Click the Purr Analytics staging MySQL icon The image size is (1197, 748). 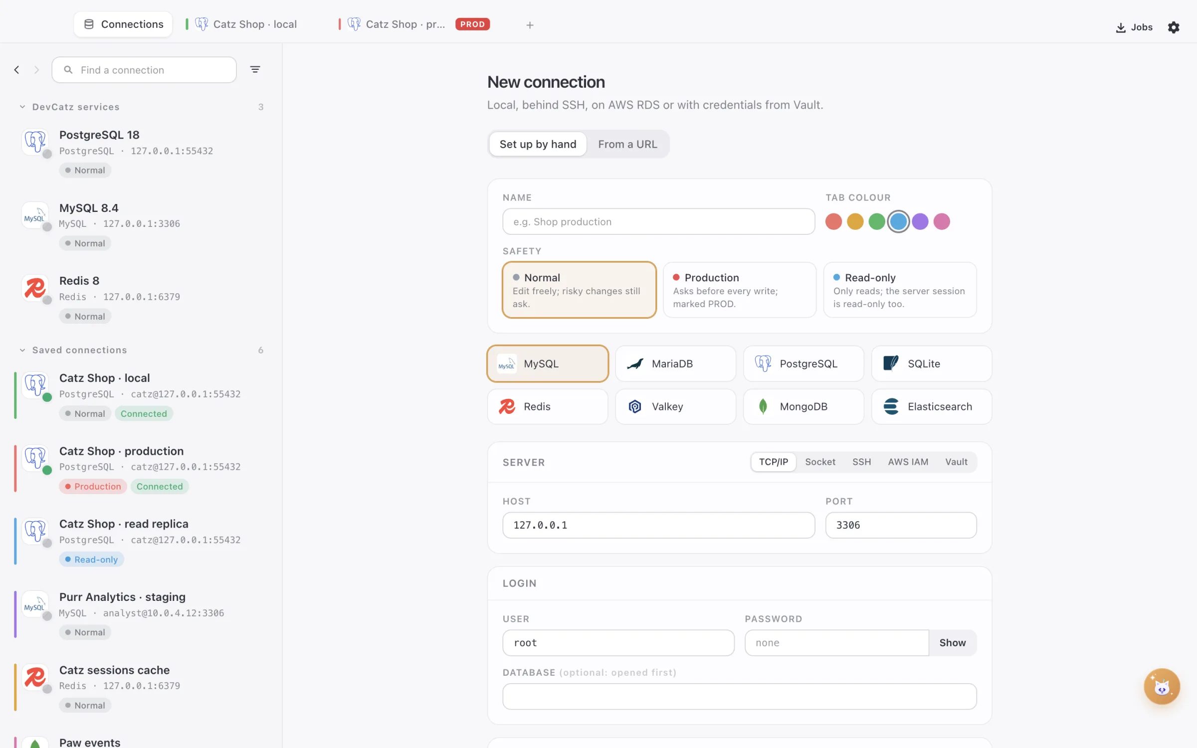[x=35, y=604]
